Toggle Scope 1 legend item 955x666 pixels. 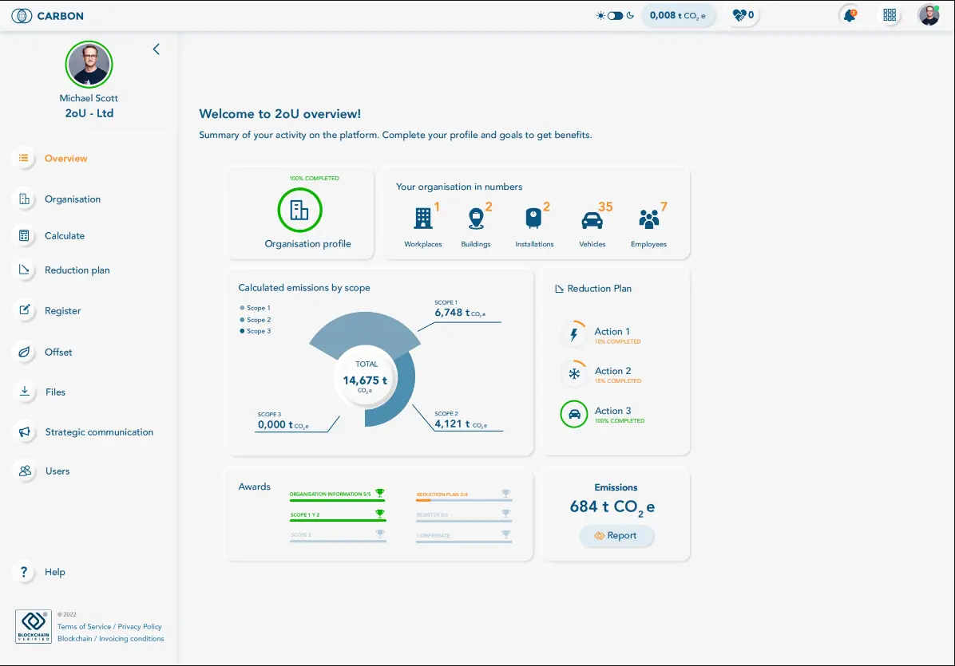coord(256,308)
